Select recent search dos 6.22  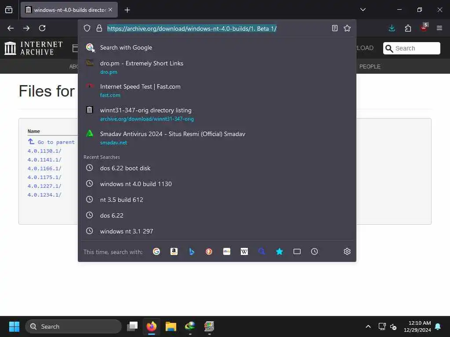217,215
